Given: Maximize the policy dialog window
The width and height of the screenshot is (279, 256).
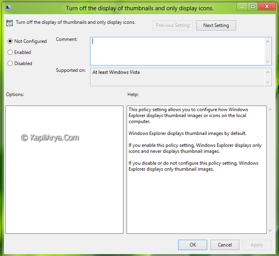Looking at the screenshot, I should pyautogui.click(x=252, y=7).
